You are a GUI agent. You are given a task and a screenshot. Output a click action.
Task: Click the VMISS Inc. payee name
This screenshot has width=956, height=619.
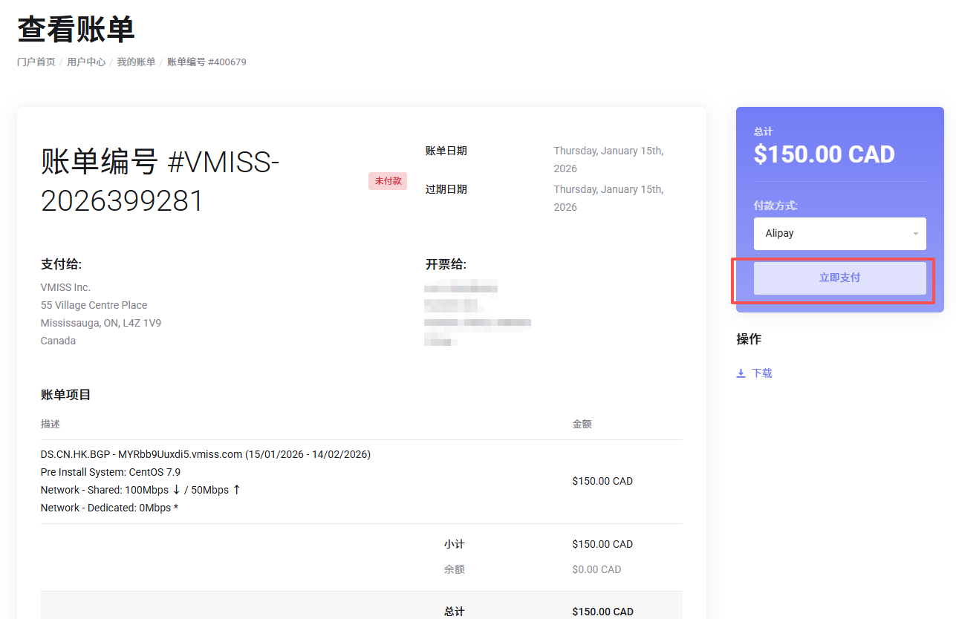[65, 287]
